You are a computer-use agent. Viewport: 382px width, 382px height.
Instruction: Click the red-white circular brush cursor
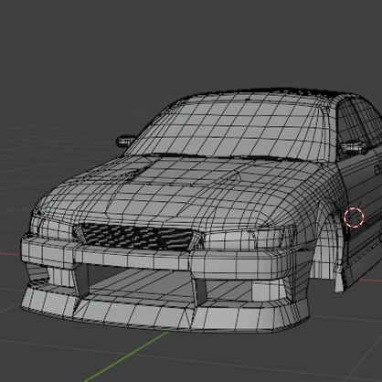(x=354, y=218)
